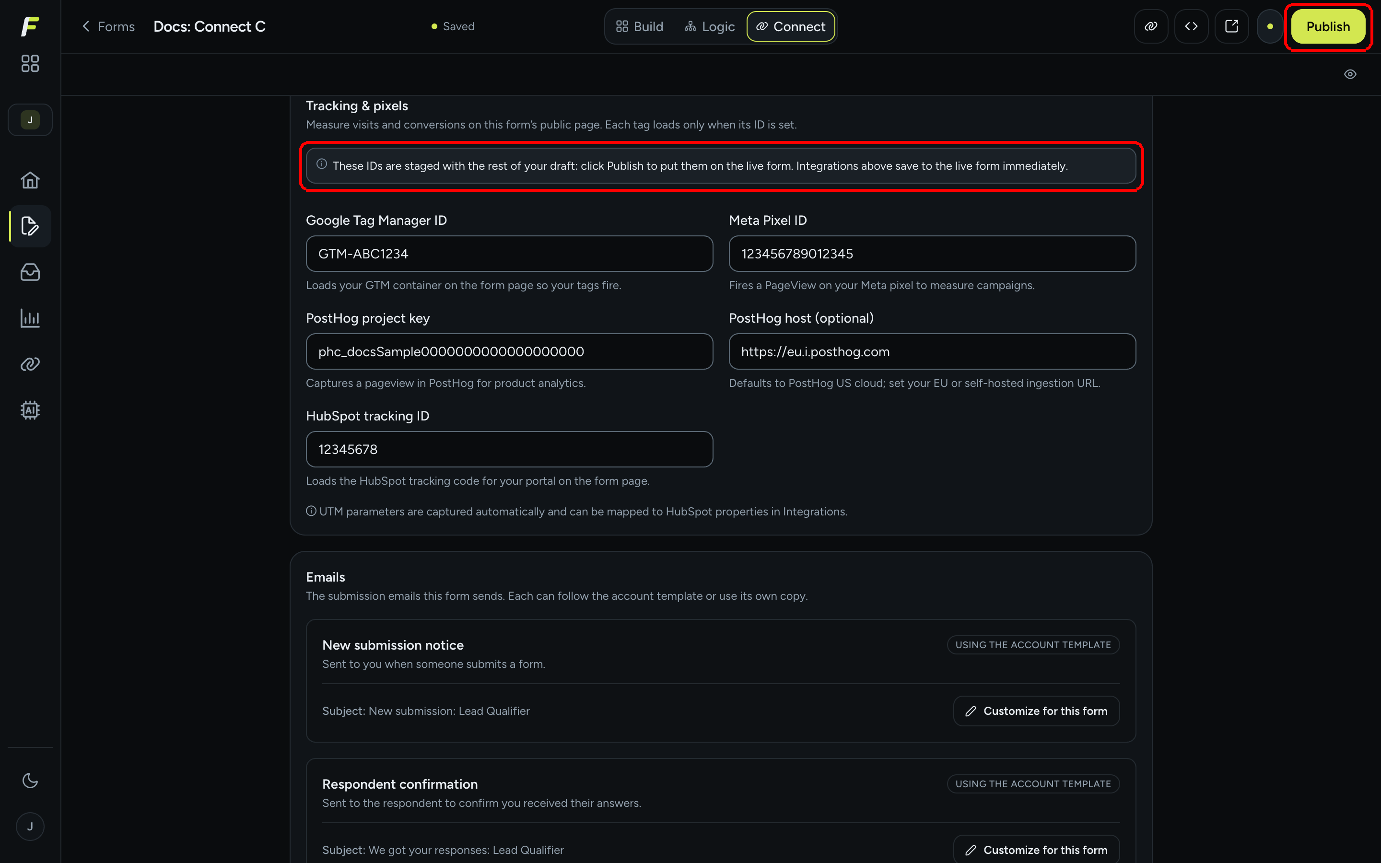Click the F logo in the sidebar
Viewport: 1381px width, 863px height.
point(30,26)
